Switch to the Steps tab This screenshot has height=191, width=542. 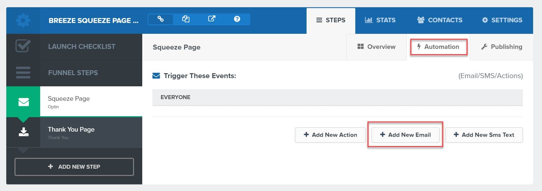click(331, 20)
